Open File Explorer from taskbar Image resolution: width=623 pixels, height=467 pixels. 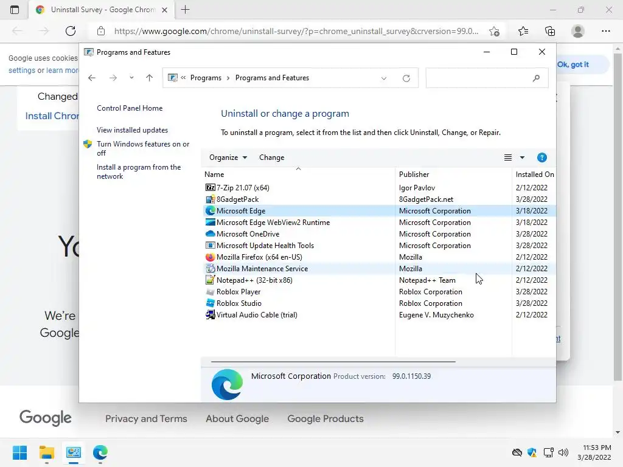(x=46, y=452)
